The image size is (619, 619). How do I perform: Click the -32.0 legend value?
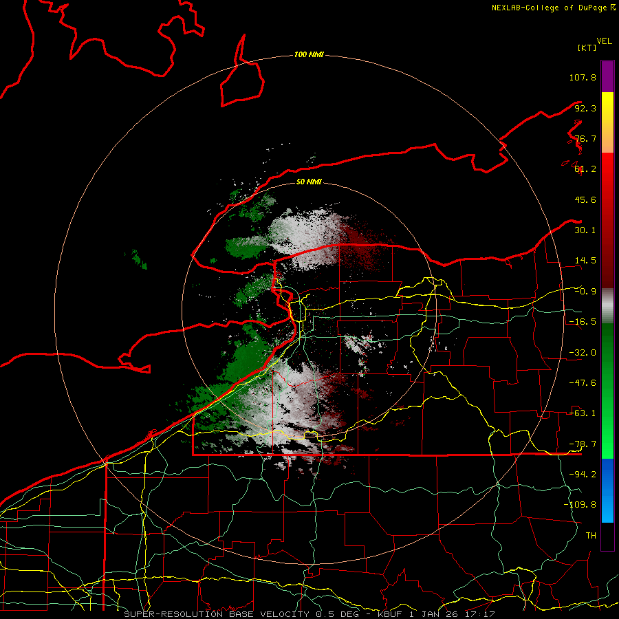[x=583, y=353]
